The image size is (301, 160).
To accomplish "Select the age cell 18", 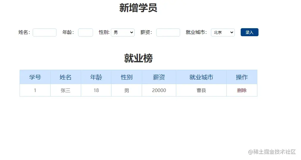I will (96, 90).
